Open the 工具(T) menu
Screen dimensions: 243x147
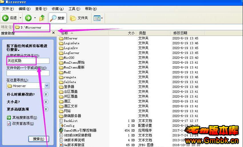coord(74,9)
